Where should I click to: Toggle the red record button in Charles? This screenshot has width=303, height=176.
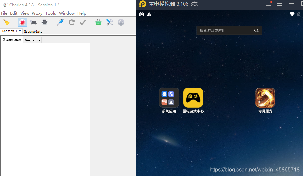[x=22, y=22]
